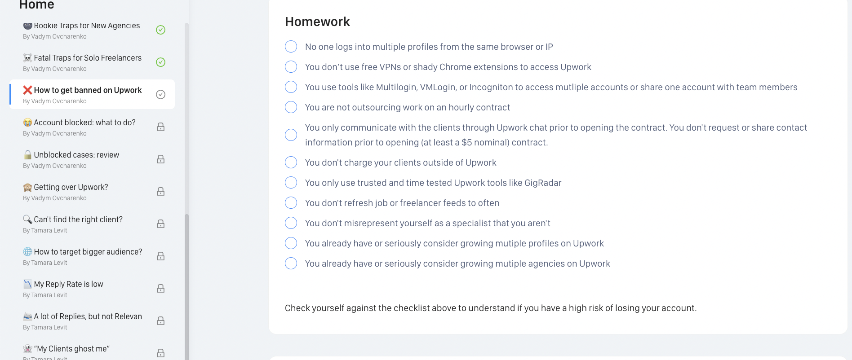
Task: Click lock icon next to Getting over Upwork?
Action: (x=160, y=192)
